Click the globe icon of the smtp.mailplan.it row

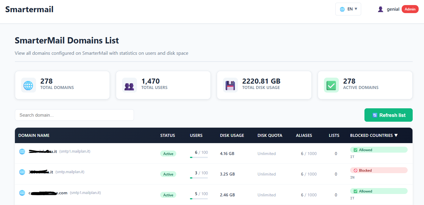pos(22,172)
